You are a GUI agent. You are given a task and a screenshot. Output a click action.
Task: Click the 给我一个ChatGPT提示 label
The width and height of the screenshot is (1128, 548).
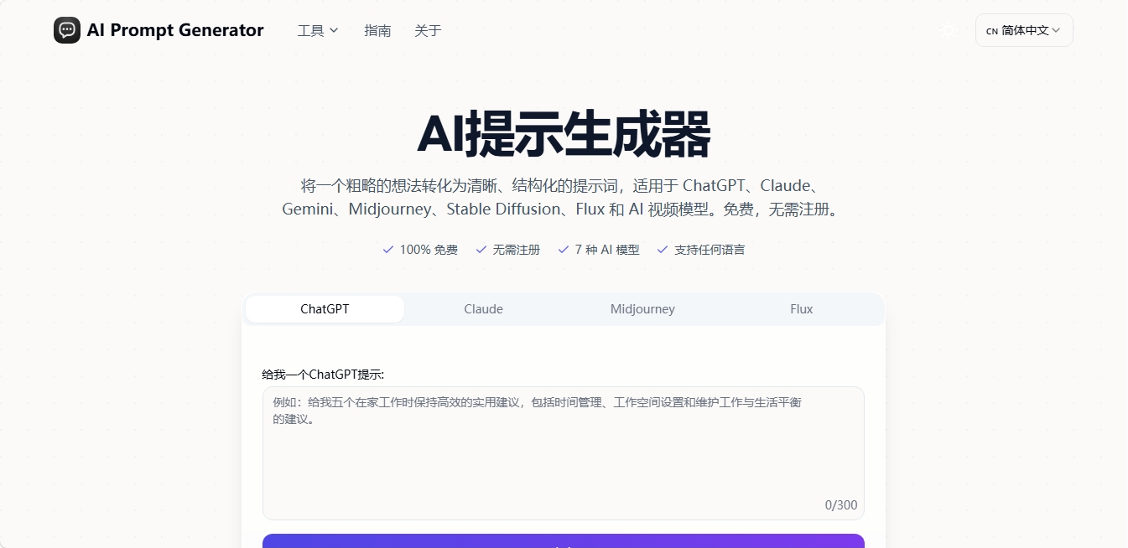click(x=323, y=374)
